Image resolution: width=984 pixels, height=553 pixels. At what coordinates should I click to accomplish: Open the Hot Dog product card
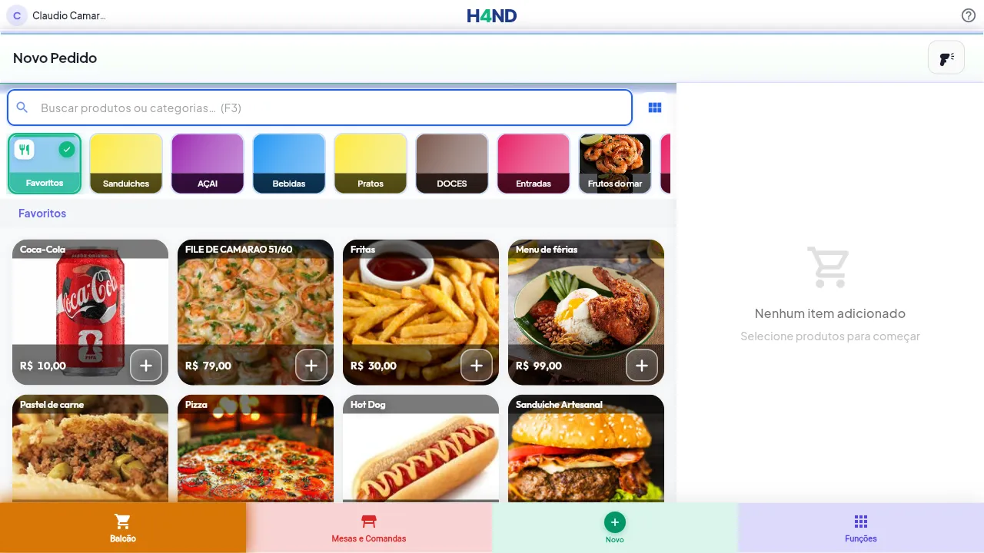[421, 449]
